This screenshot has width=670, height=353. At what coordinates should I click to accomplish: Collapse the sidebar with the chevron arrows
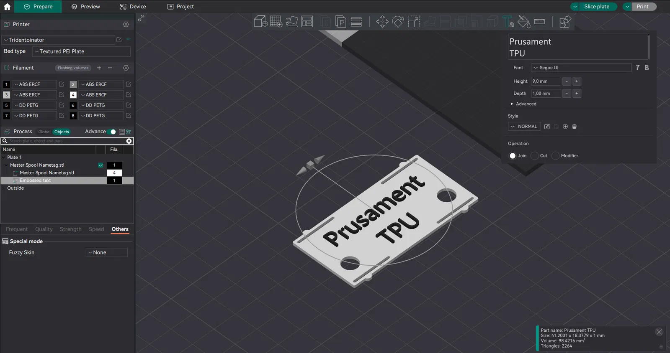[141, 18]
